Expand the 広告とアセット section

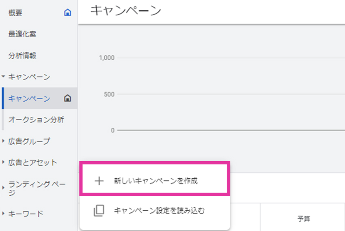(3, 162)
